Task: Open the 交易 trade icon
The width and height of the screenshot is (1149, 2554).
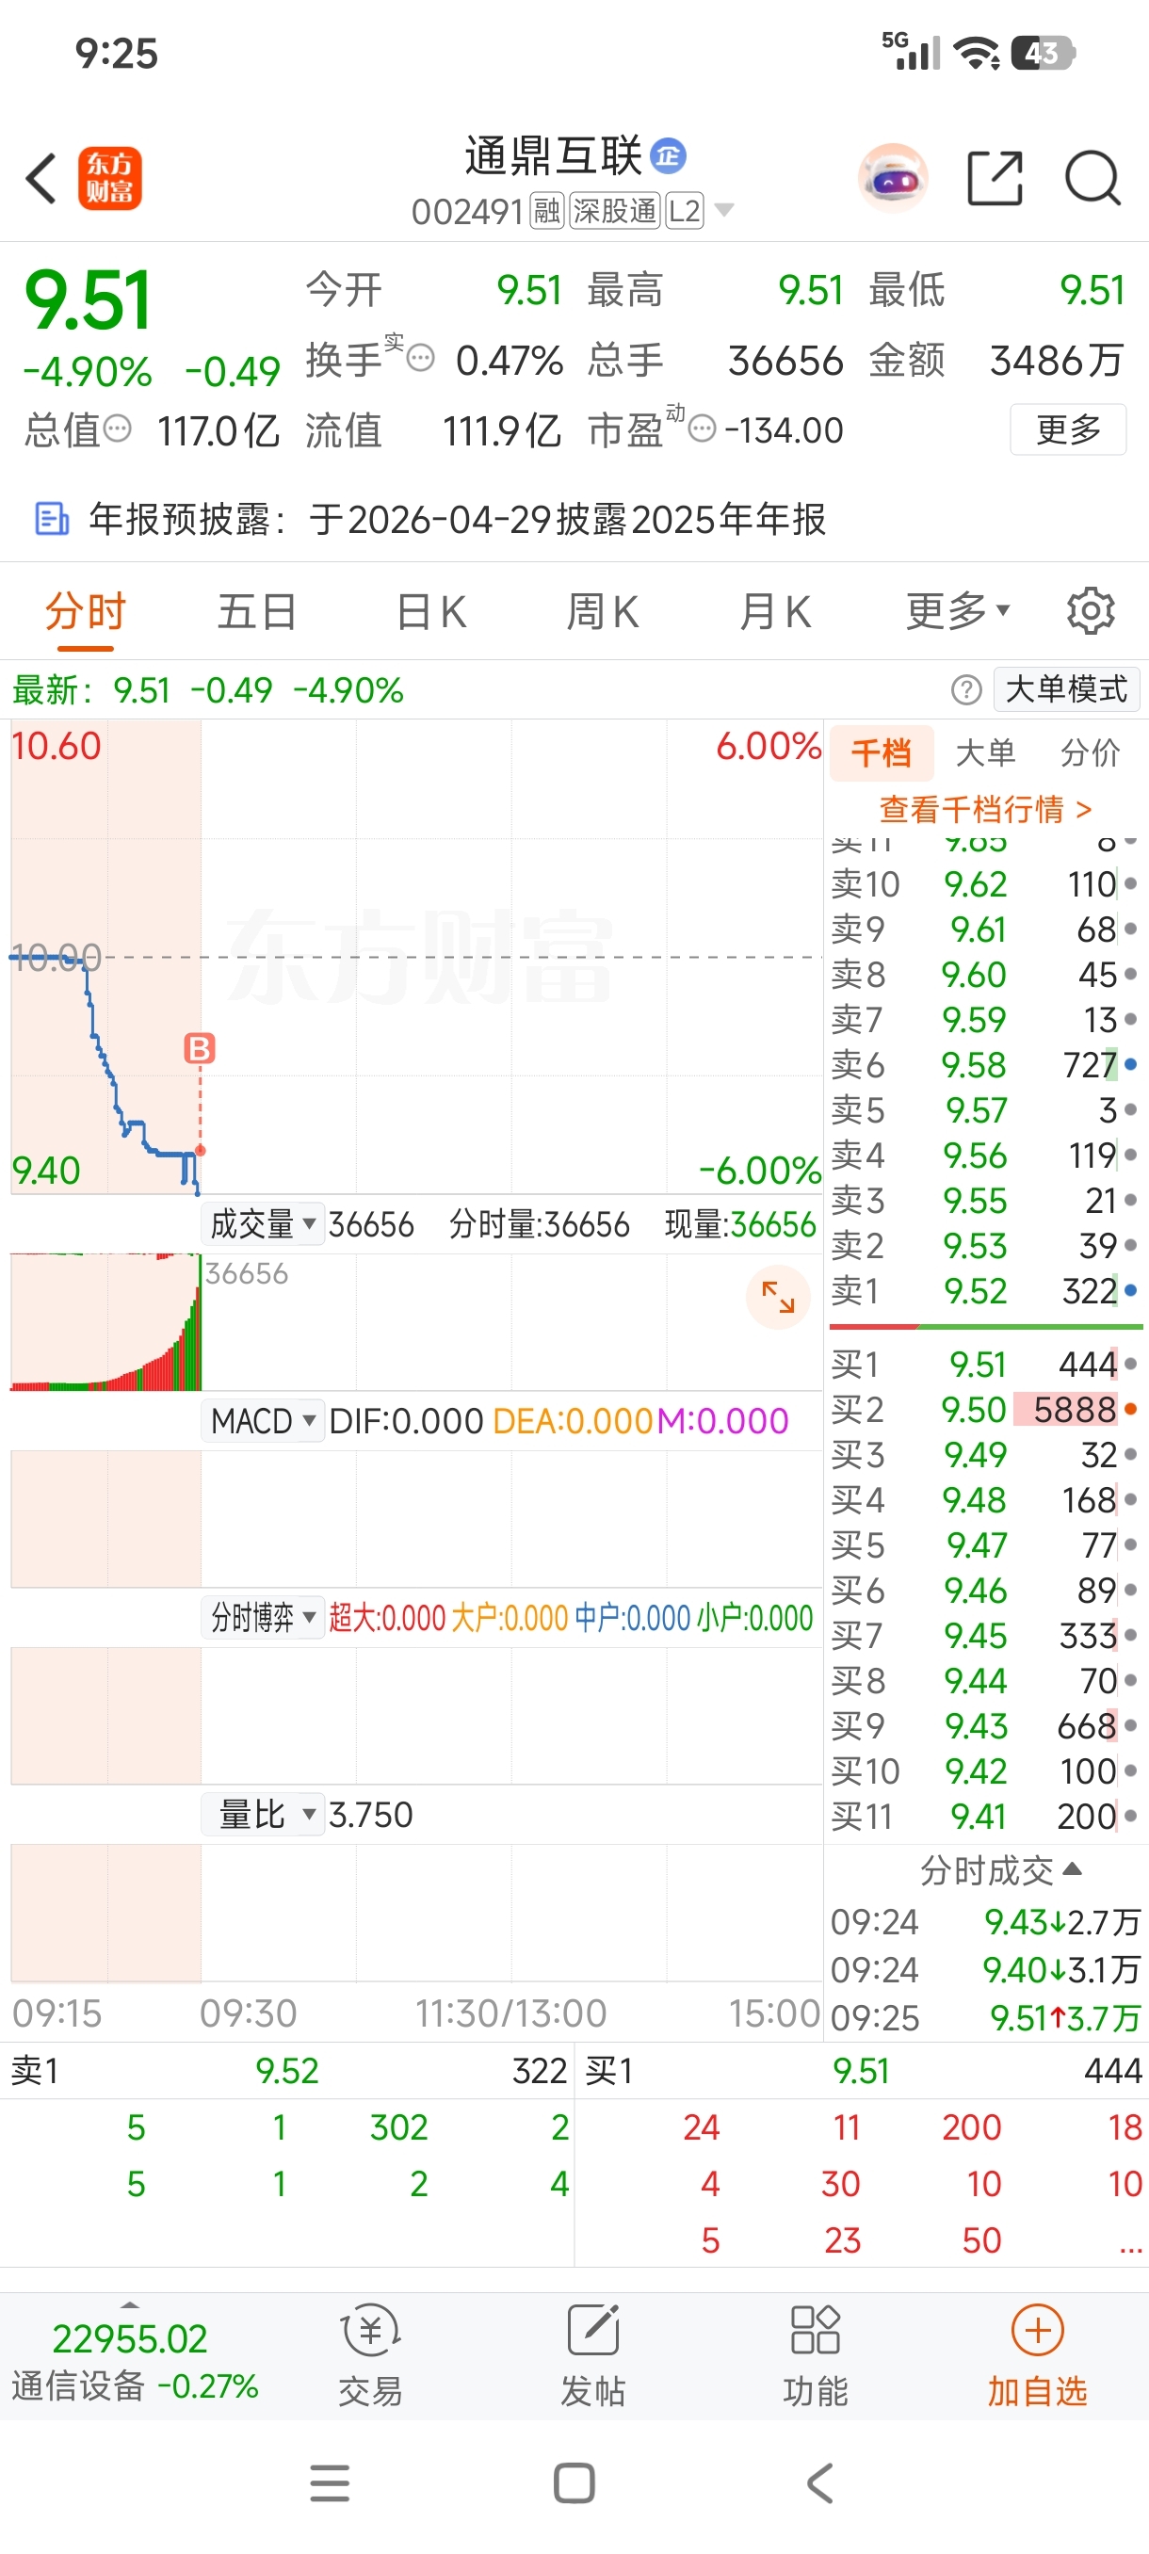Action: click(x=370, y=2355)
